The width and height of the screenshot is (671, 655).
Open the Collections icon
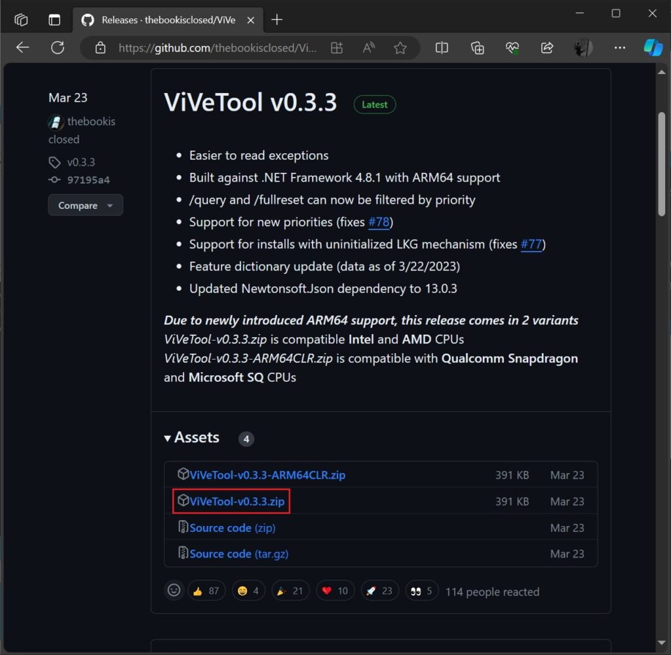pos(476,47)
